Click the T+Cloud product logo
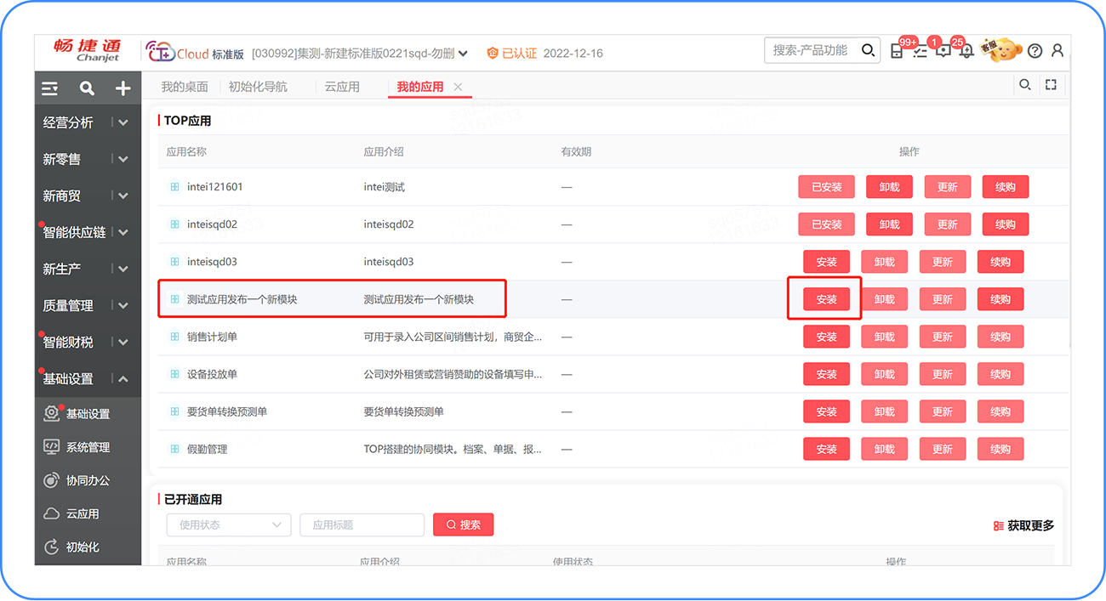 pos(177,52)
